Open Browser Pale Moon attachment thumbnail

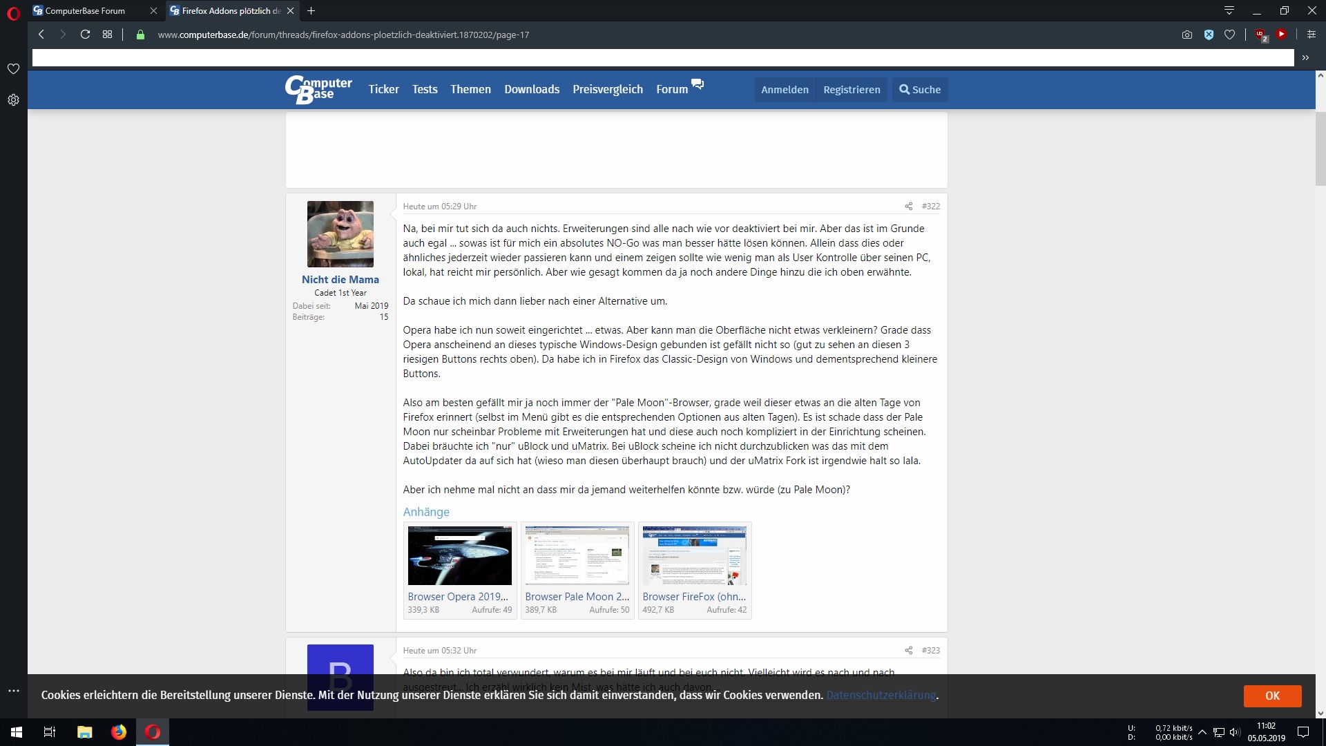coord(577,555)
